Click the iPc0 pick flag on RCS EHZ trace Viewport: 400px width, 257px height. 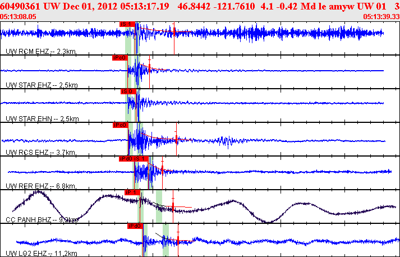120,125
